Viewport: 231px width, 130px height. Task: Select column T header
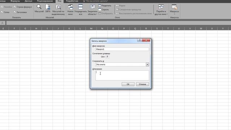coord(168,29)
